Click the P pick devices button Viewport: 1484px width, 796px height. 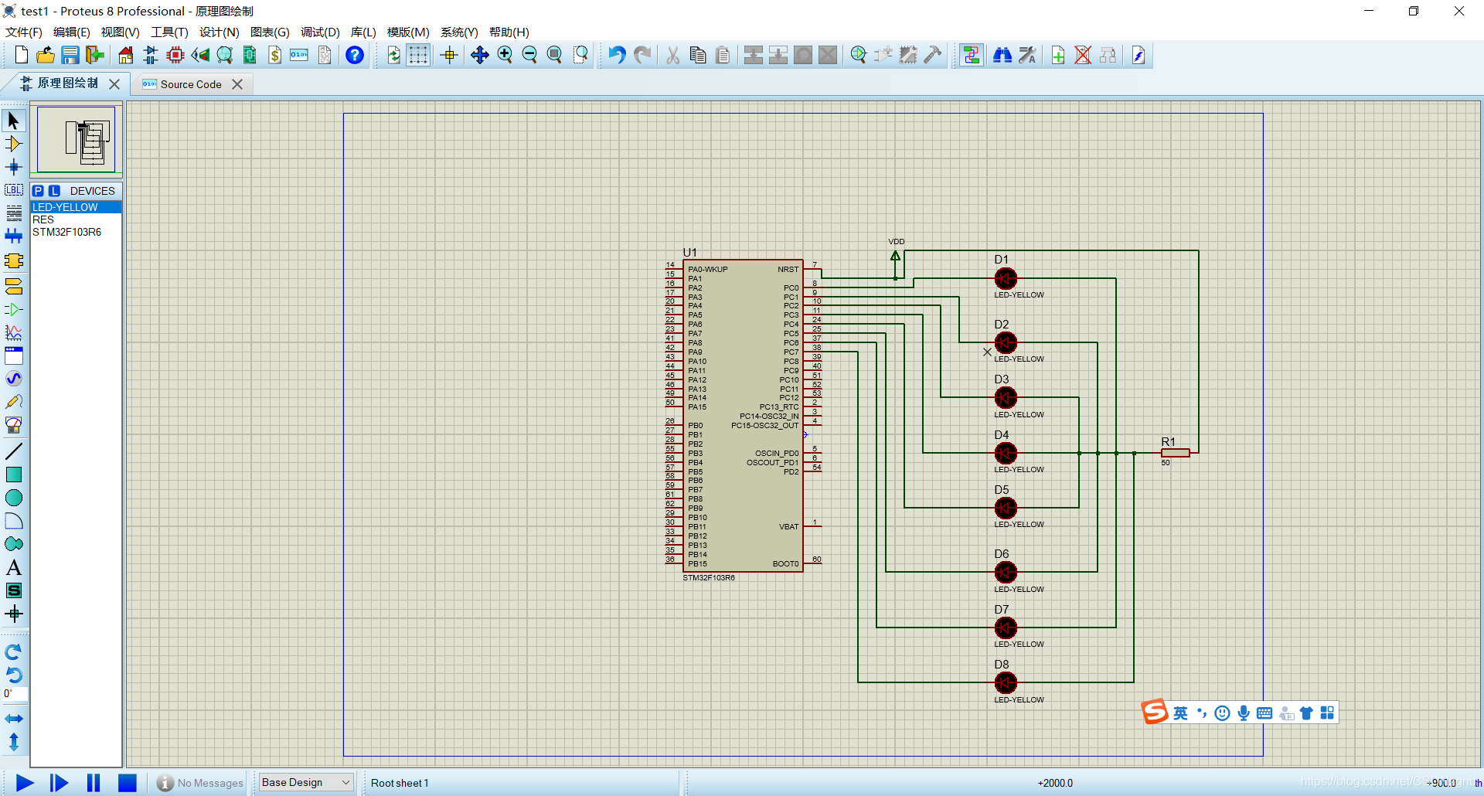click(38, 191)
